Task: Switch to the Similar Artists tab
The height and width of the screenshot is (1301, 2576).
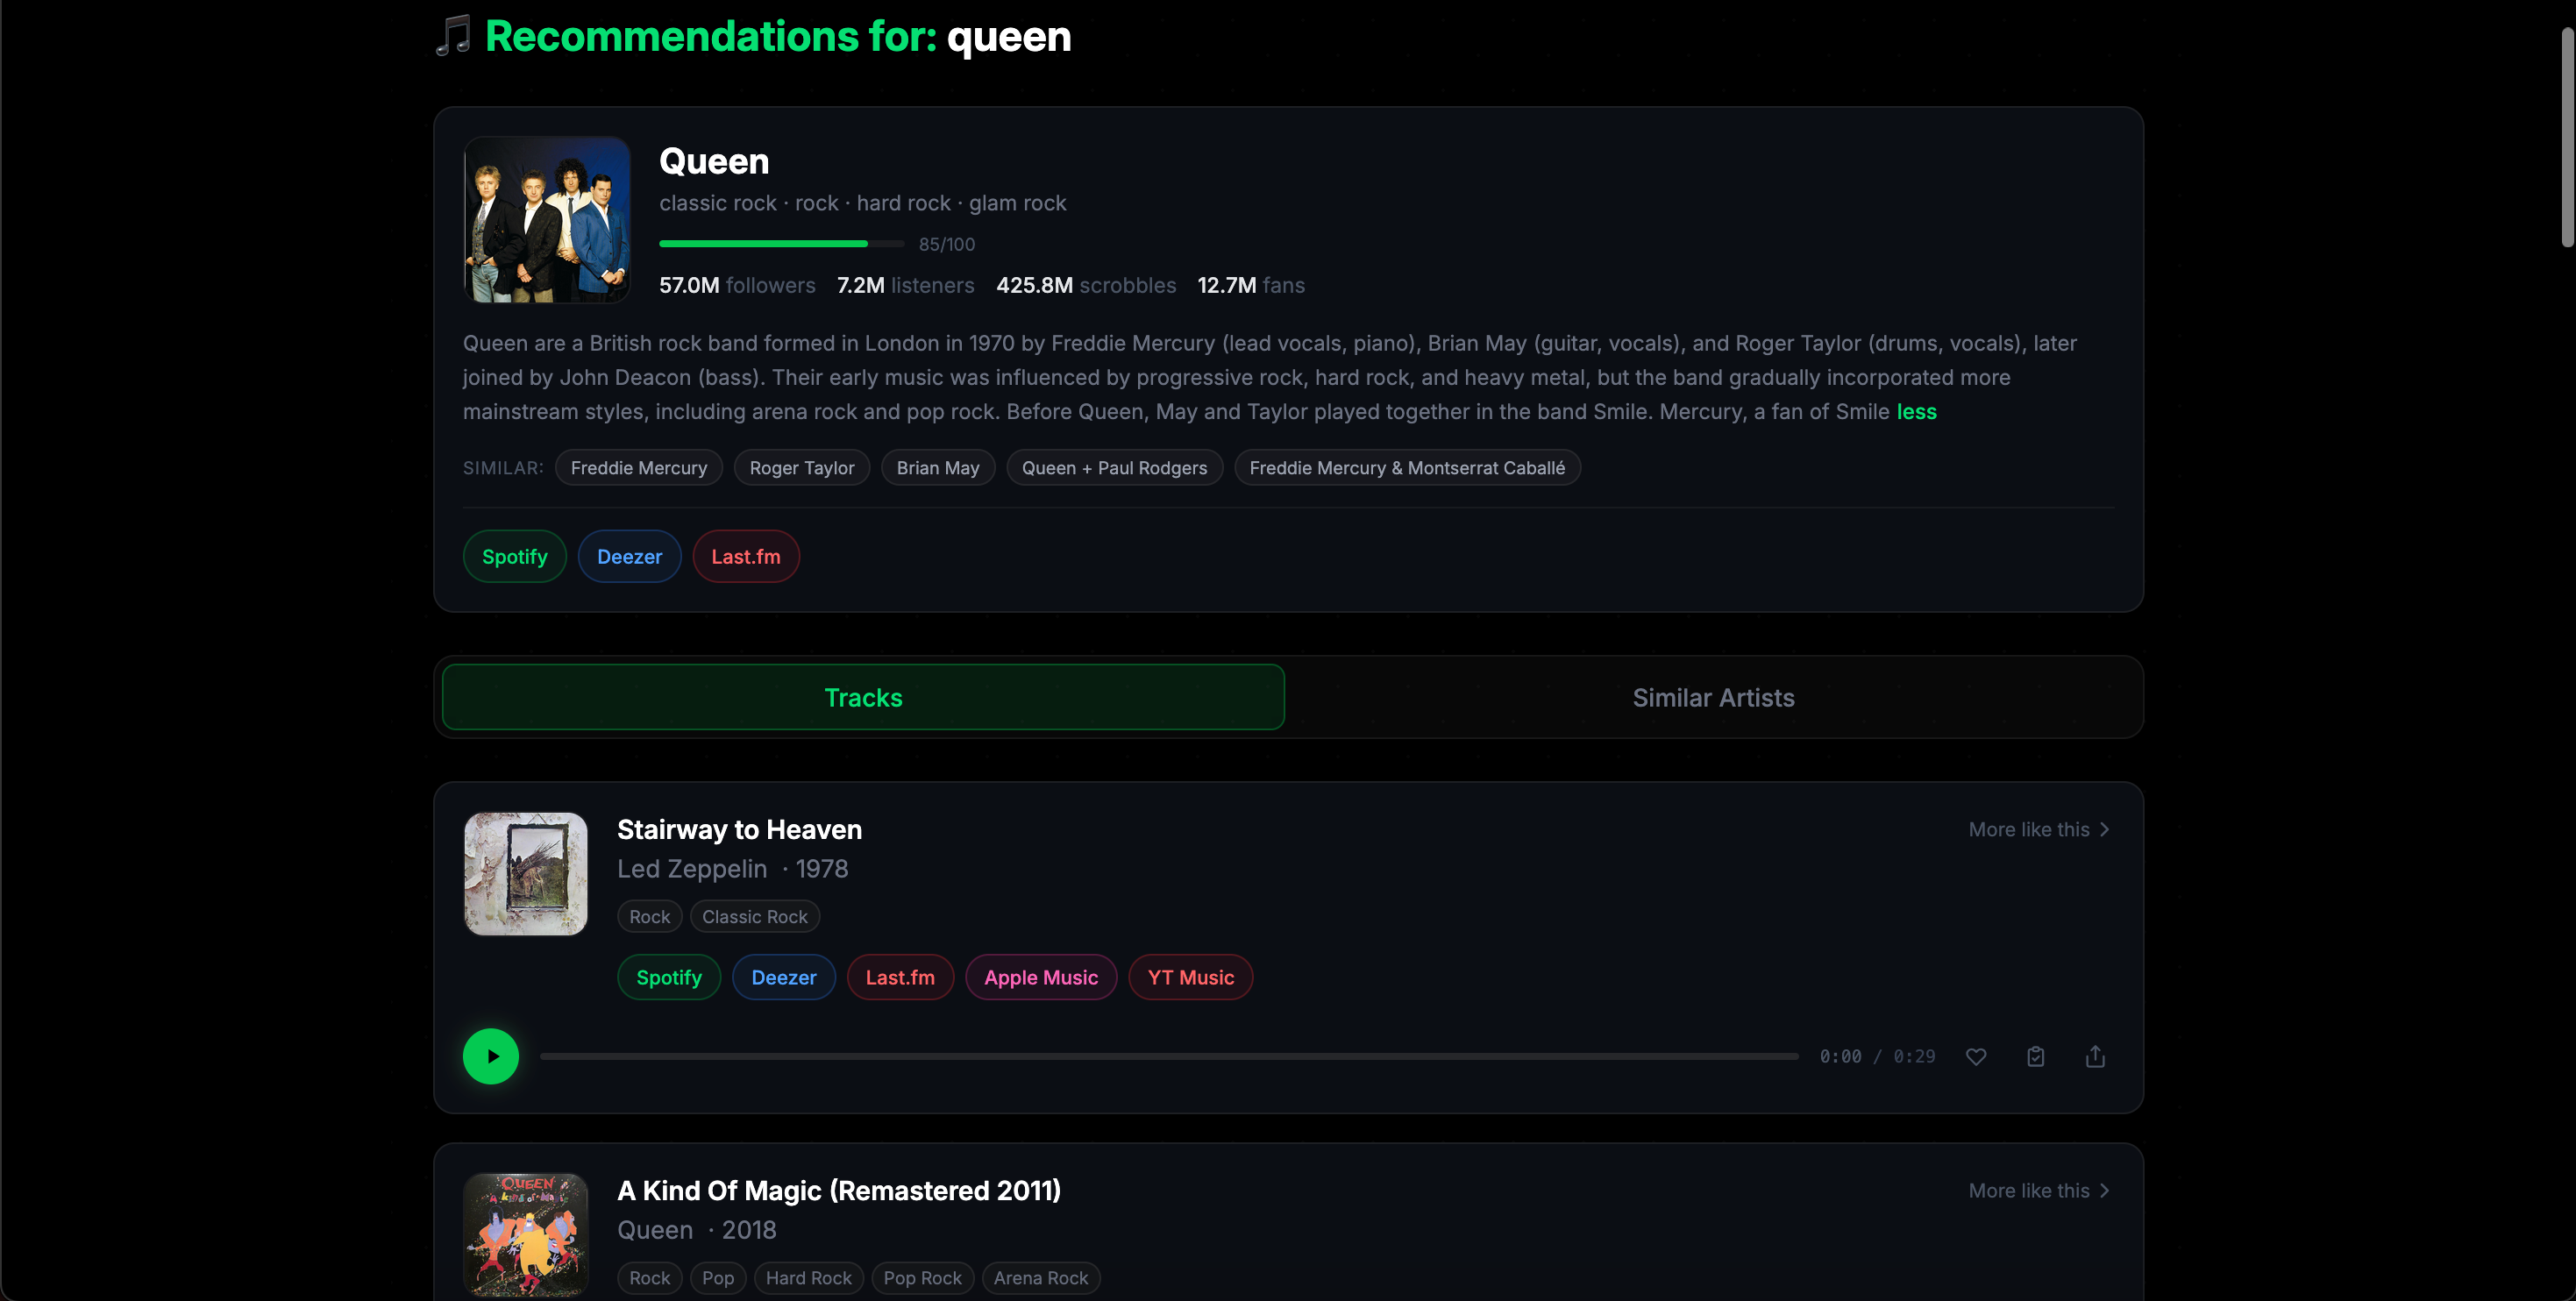Action: [x=1713, y=697]
